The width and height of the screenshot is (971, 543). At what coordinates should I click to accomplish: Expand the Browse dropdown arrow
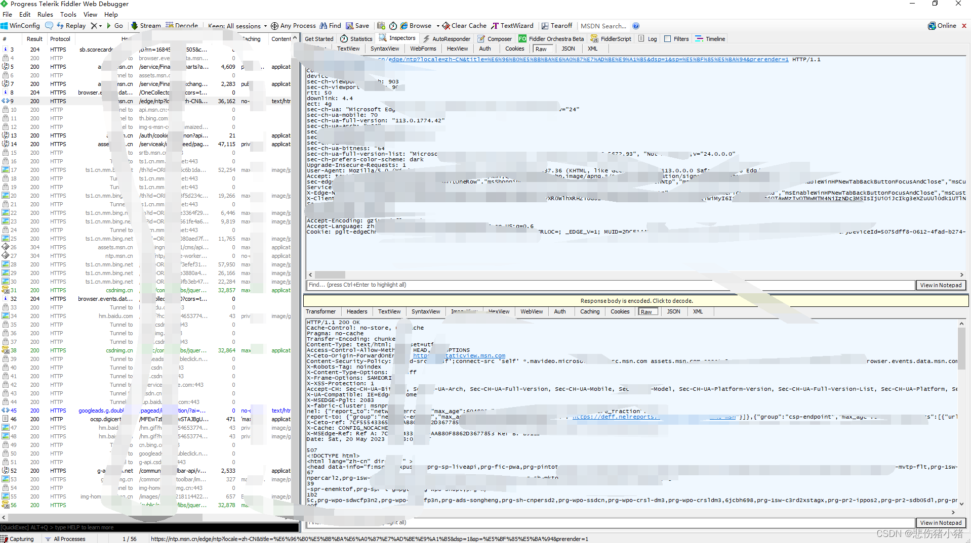pyautogui.click(x=438, y=26)
